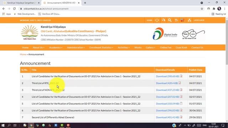Click PDF icon next to 401.41 KB download

pyautogui.click(x=181, y=117)
